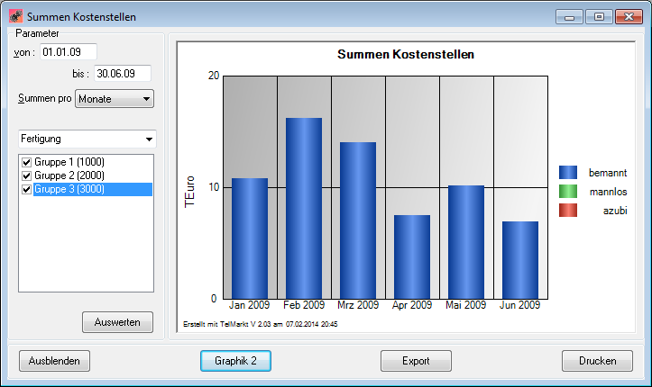Minimize the Summen Kostenstellen window
The width and height of the screenshot is (652, 387).
point(570,15)
